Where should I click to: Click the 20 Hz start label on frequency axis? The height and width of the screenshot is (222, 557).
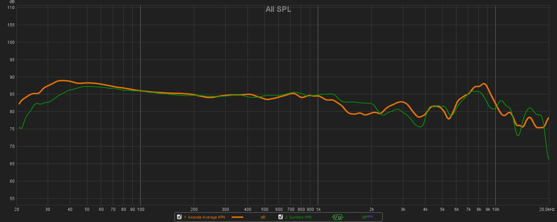pyautogui.click(x=17, y=209)
